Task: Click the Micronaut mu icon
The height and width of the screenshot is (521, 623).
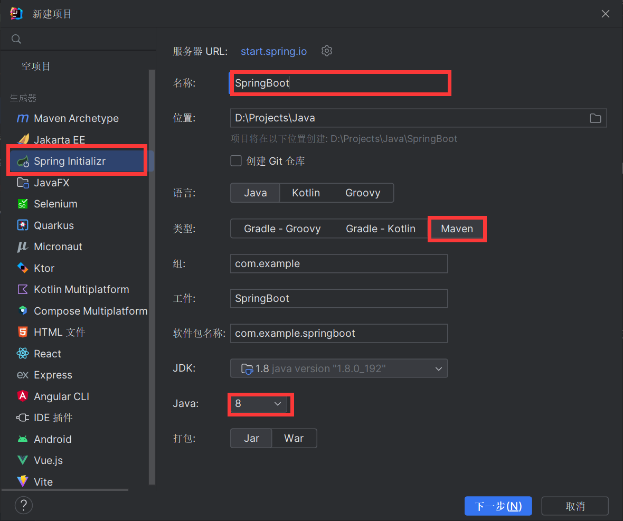Action: tap(22, 247)
